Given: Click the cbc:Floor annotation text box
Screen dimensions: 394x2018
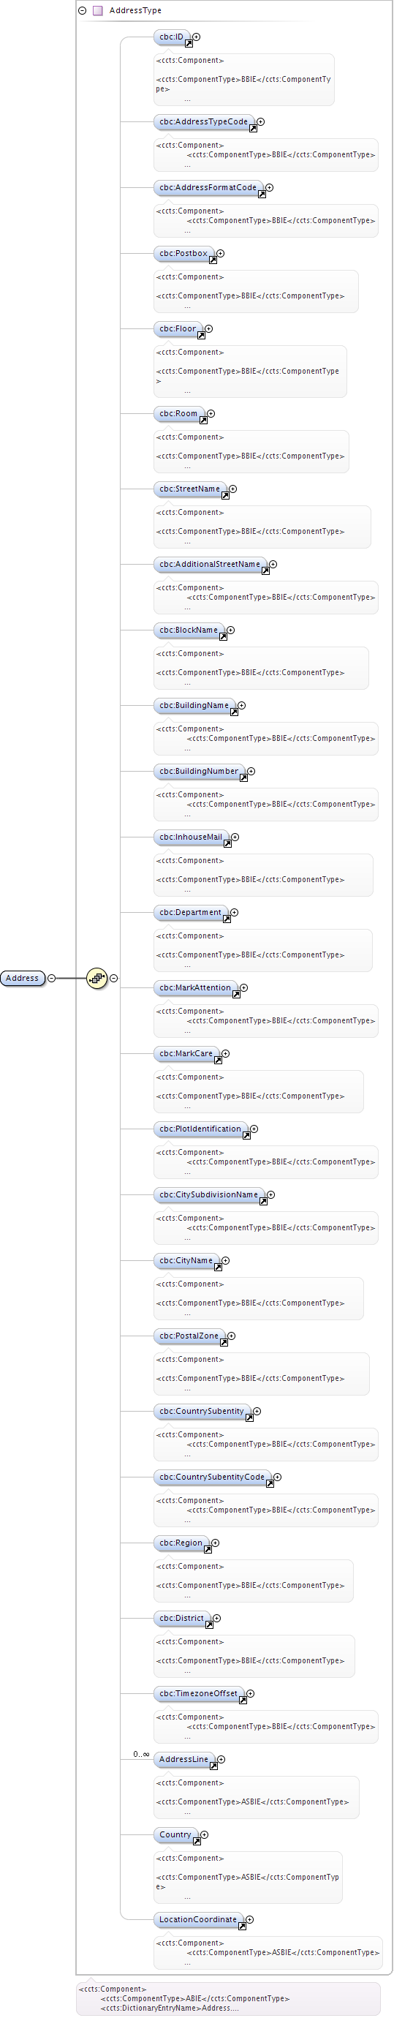Looking at the screenshot, I should tap(250, 372).
